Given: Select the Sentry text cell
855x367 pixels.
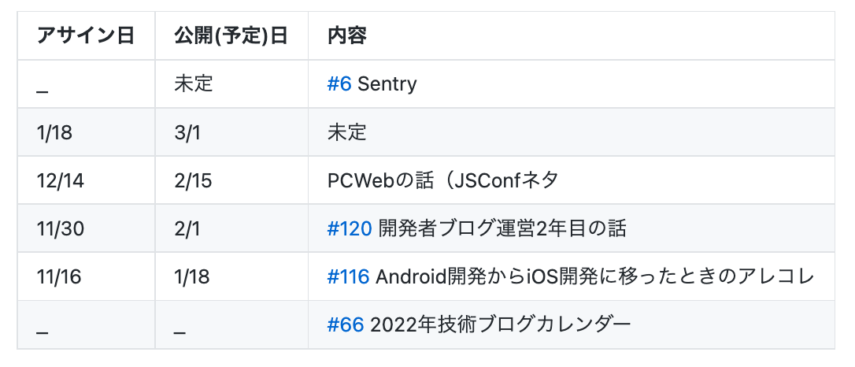Looking at the screenshot, I should [x=387, y=84].
